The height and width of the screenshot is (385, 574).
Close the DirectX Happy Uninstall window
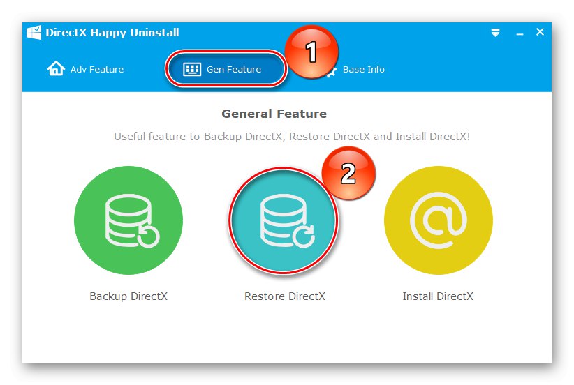point(540,32)
